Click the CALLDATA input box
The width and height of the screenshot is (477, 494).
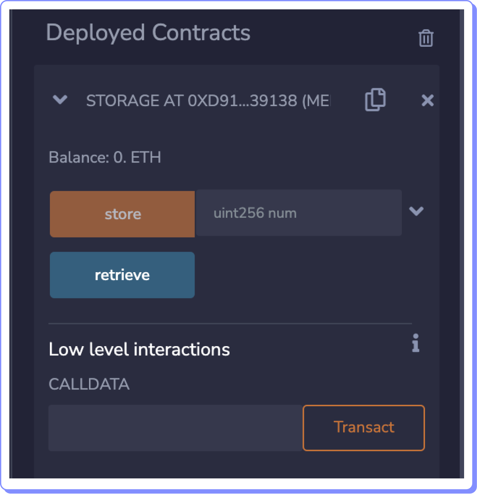[x=175, y=428]
